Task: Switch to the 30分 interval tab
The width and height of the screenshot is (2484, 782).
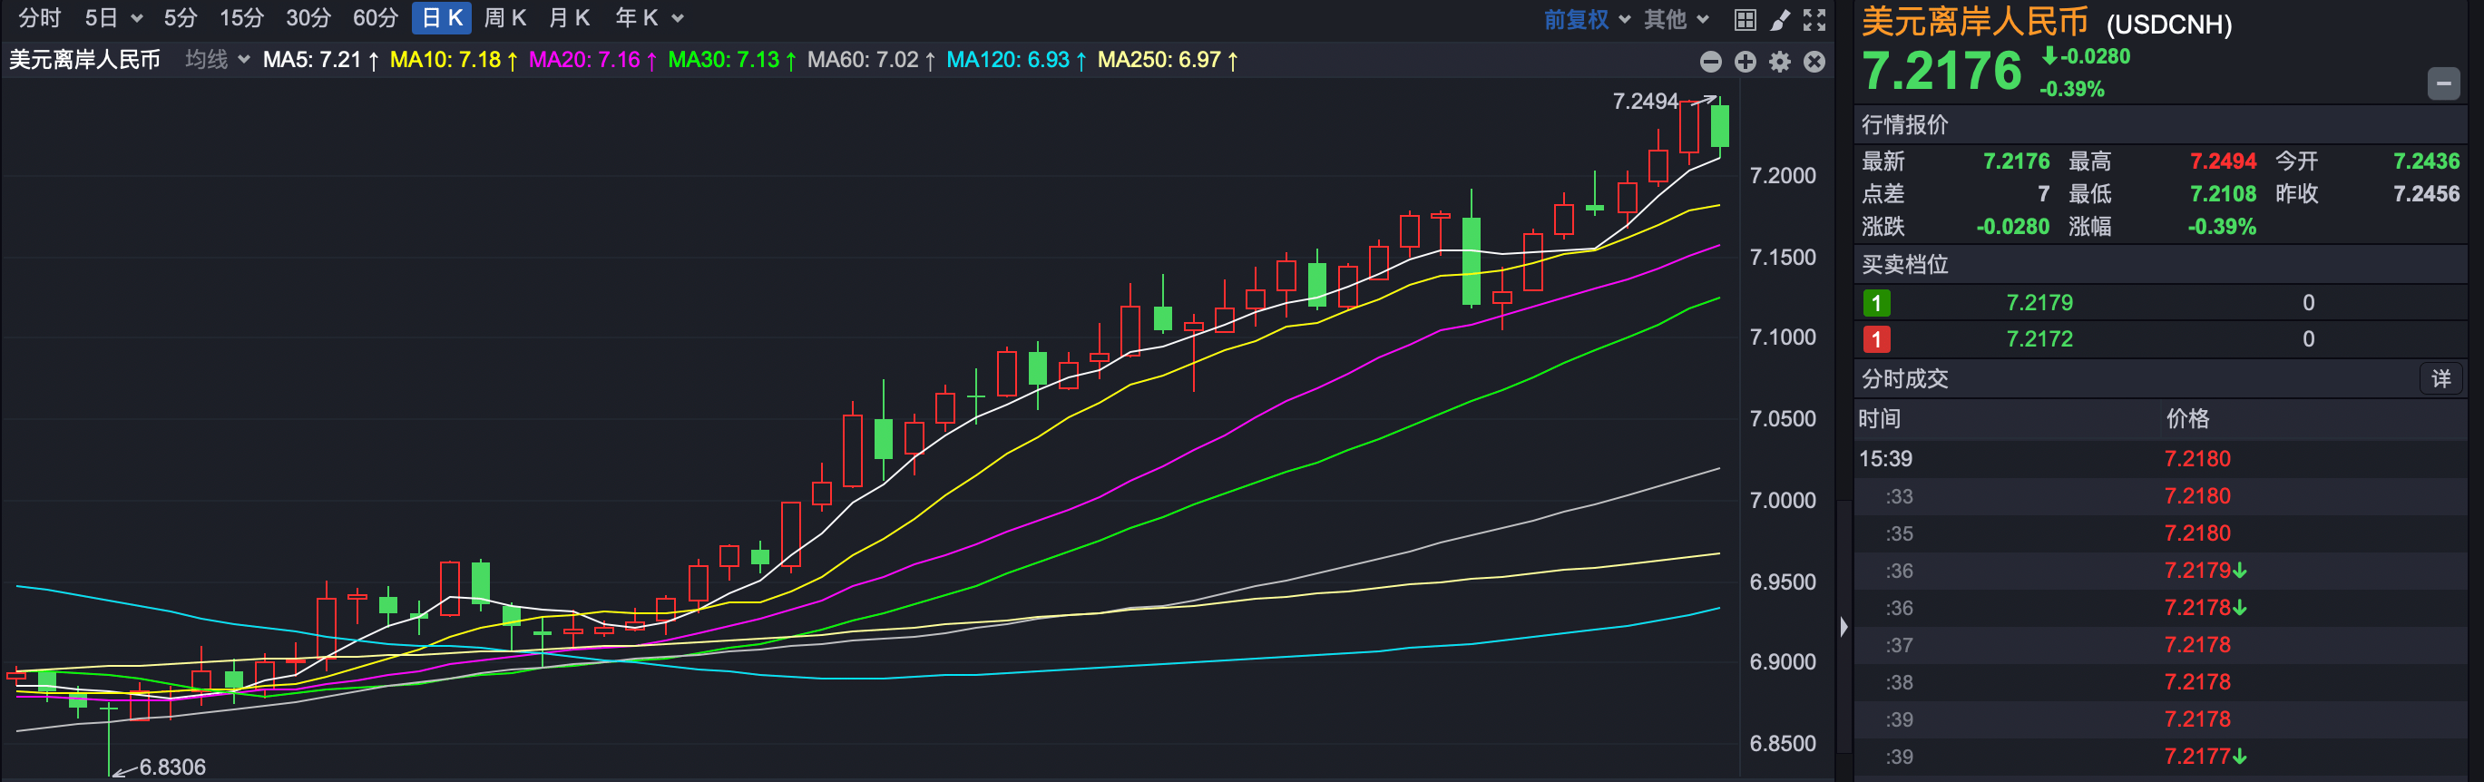Action: point(308,18)
